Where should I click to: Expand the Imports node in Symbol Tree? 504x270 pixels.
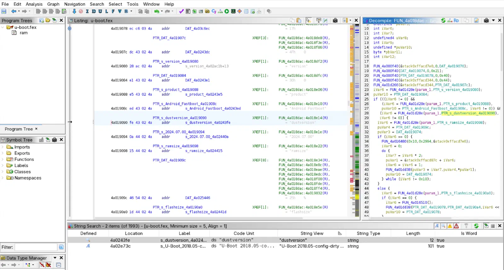coord(3,147)
